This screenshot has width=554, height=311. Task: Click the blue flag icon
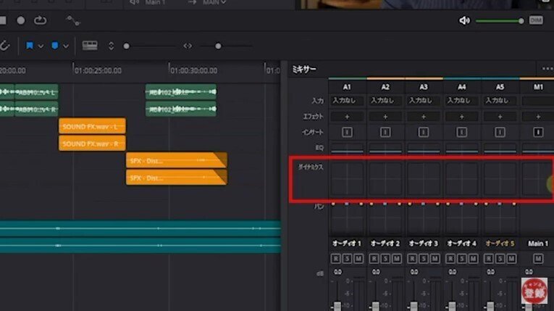30,46
